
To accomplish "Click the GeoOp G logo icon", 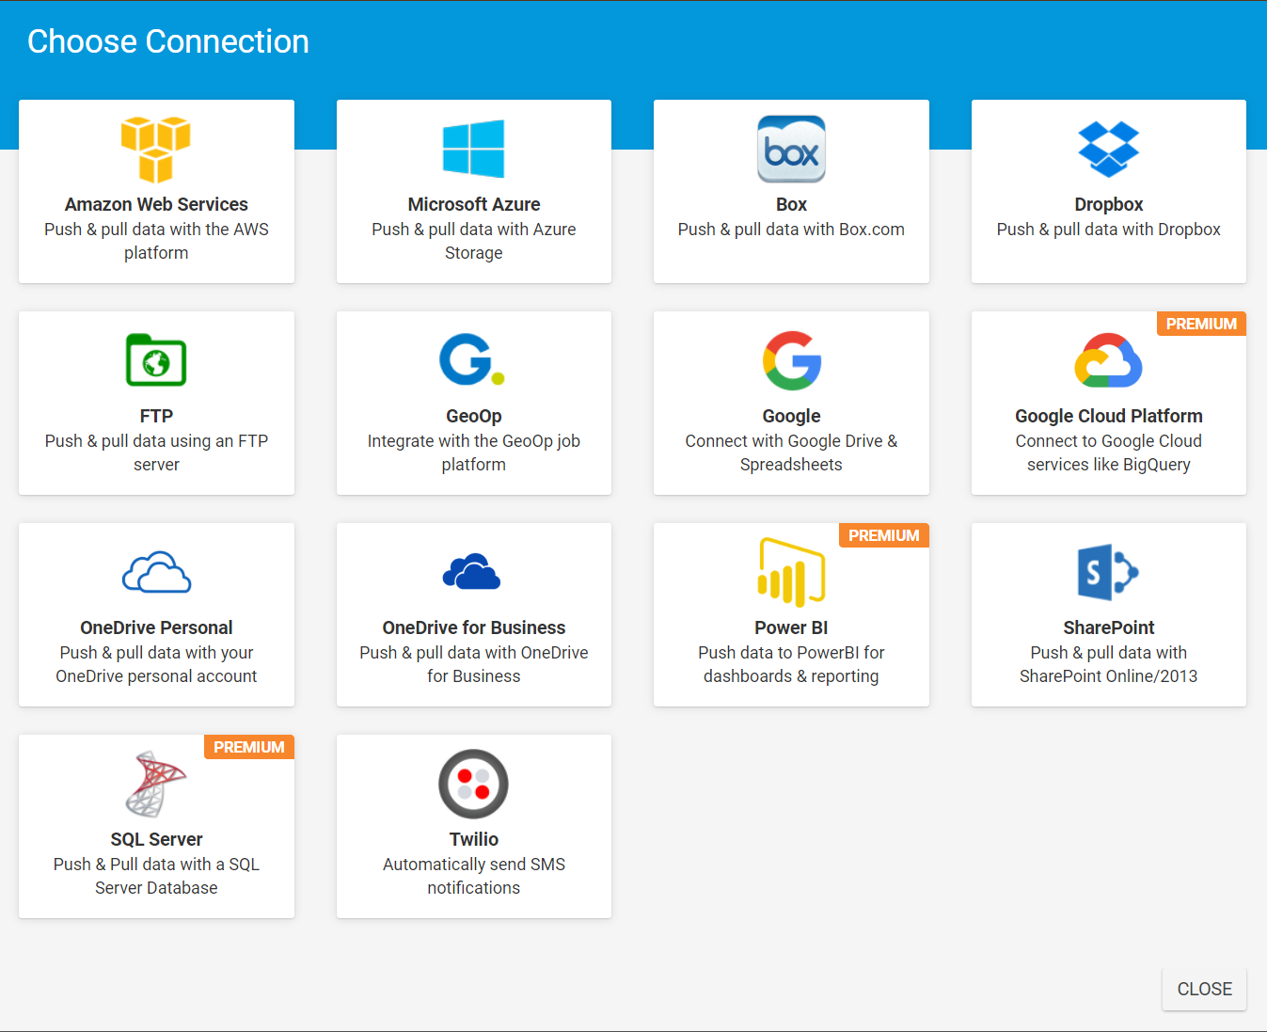I will click(473, 359).
